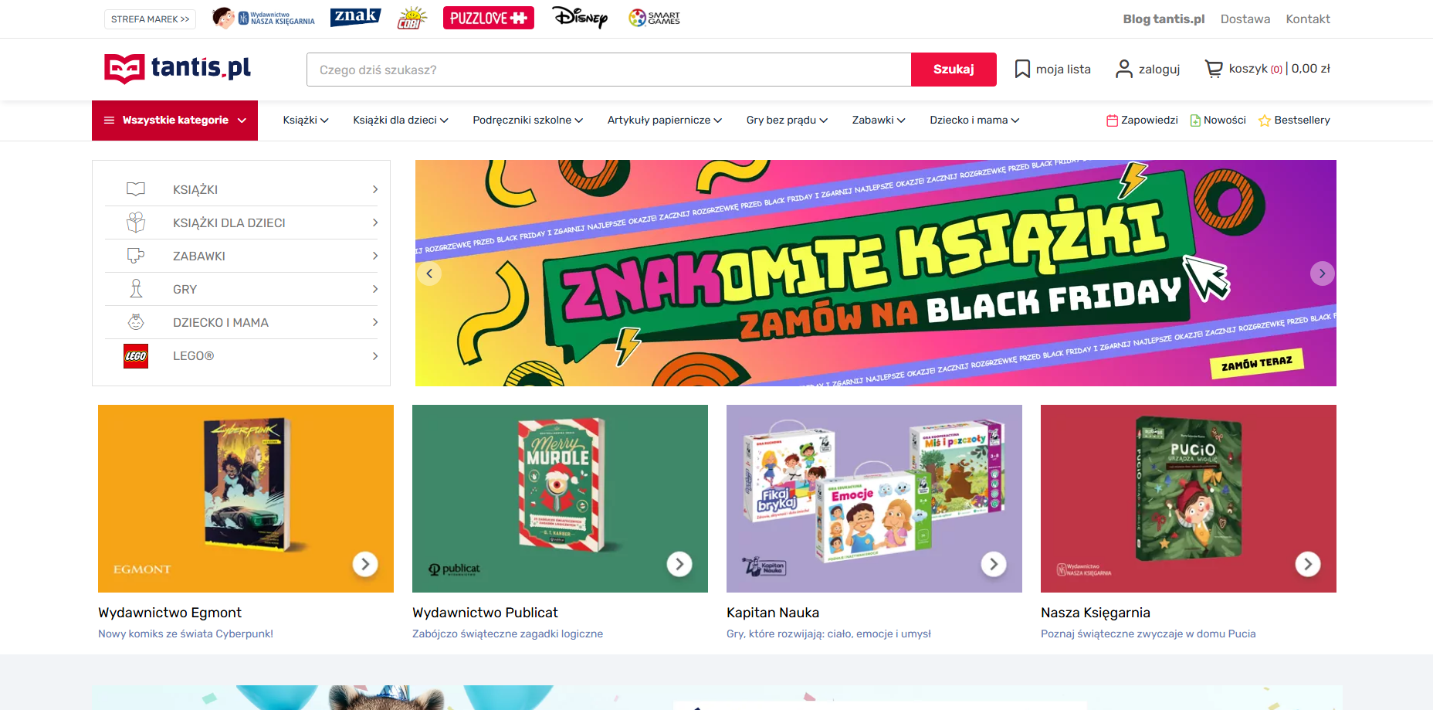Advance banner with right arrow
1433x710 pixels.
(1322, 273)
